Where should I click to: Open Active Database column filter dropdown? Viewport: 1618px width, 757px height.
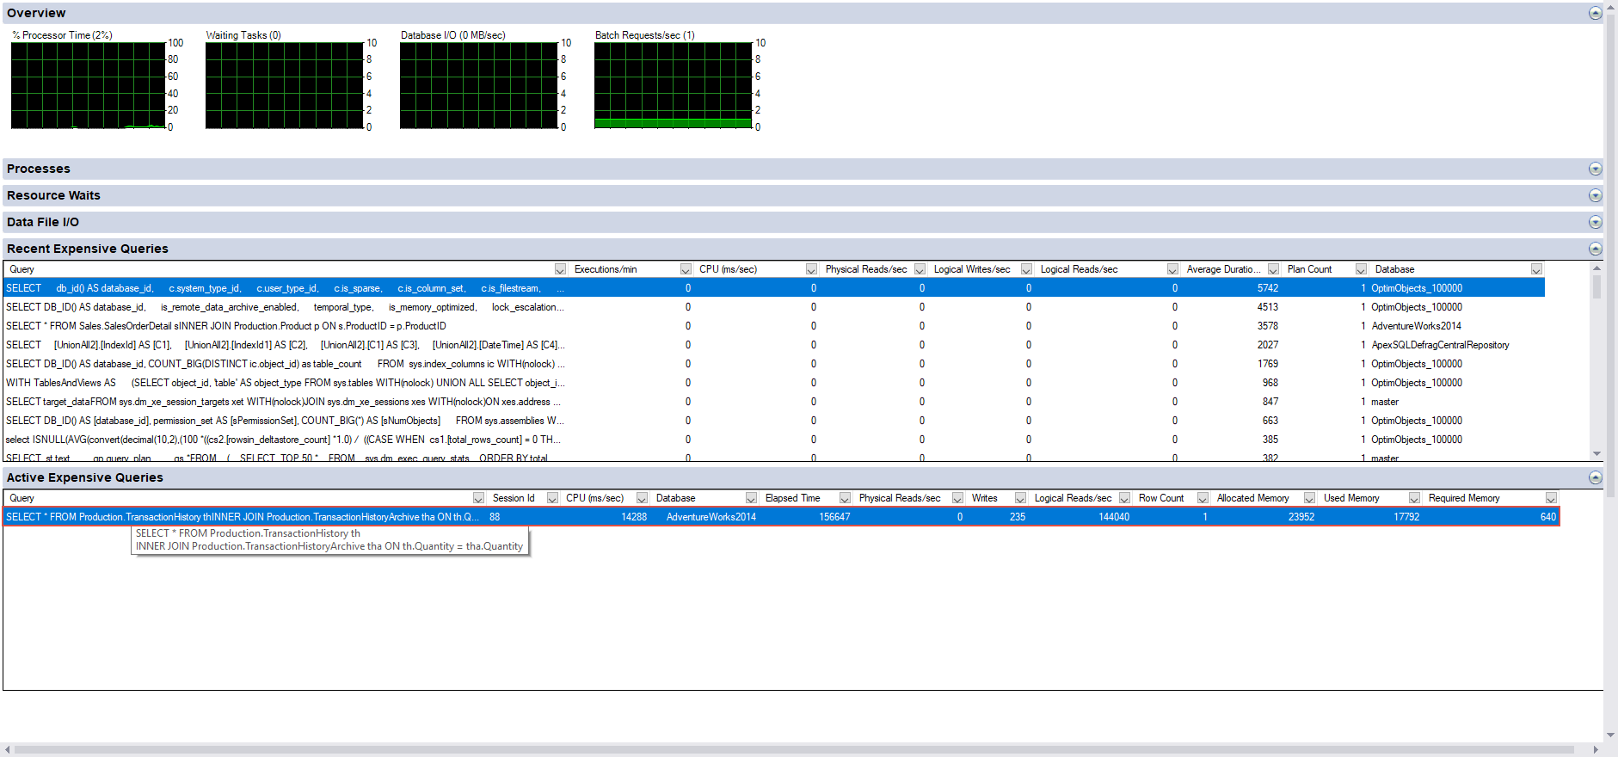751,498
